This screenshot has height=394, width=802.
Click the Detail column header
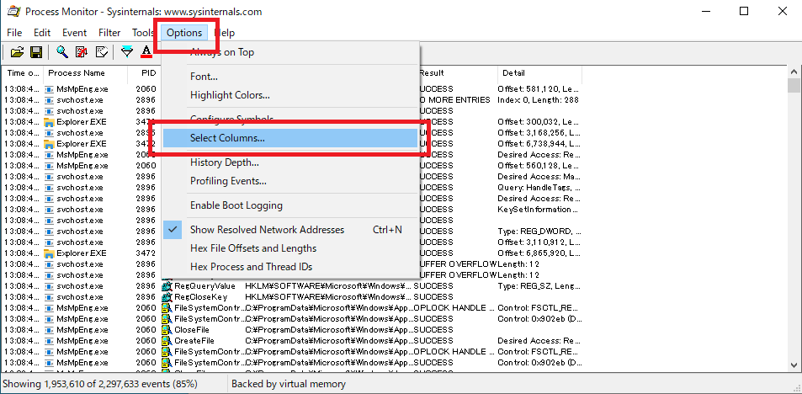(x=539, y=73)
